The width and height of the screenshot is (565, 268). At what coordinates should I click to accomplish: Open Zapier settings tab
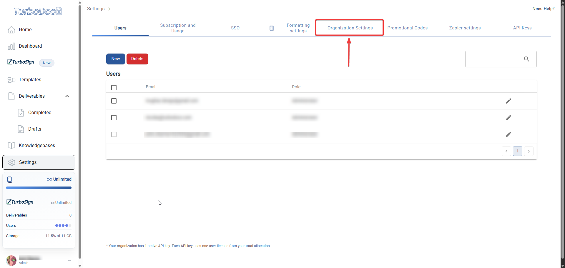(465, 28)
